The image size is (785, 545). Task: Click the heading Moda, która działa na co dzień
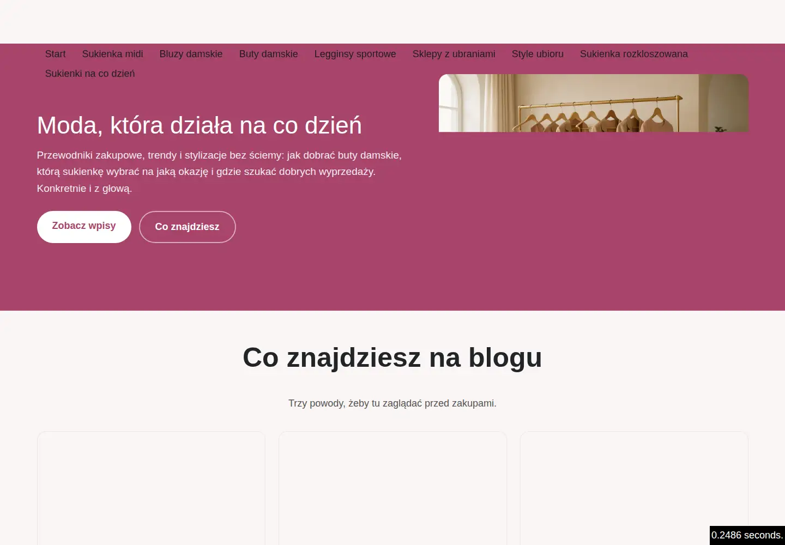pyautogui.click(x=199, y=125)
